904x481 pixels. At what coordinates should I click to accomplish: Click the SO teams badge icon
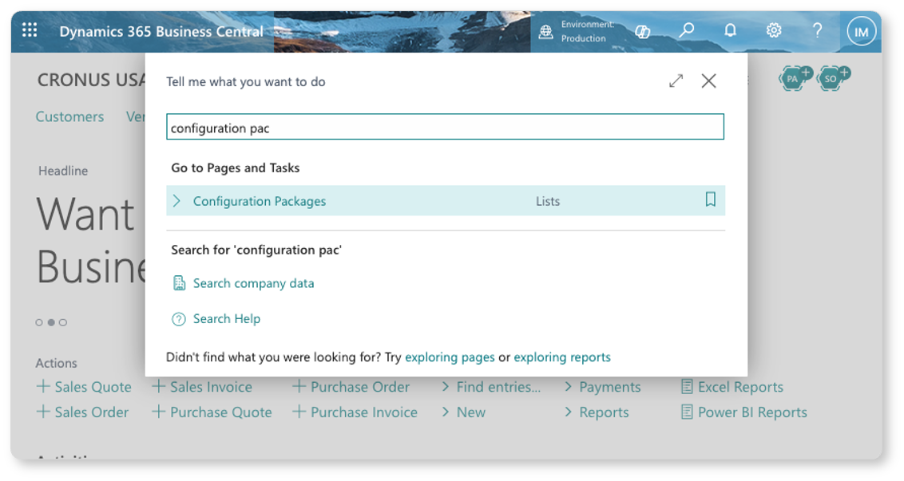click(832, 77)
